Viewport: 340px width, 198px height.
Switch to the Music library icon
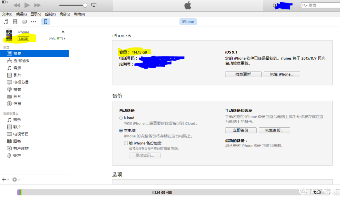(x=6, y=21)
